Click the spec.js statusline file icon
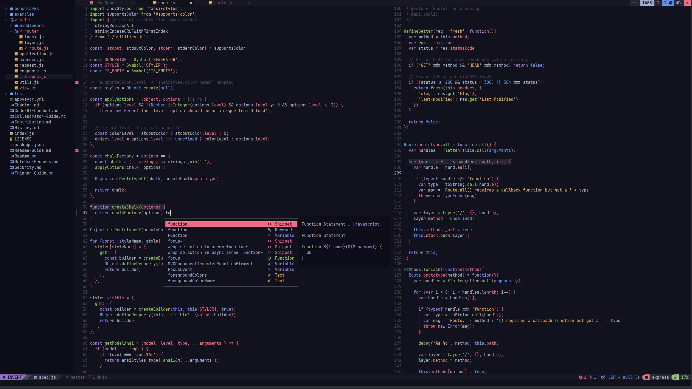This screenshot has height=389, width=692. (35, 377)
